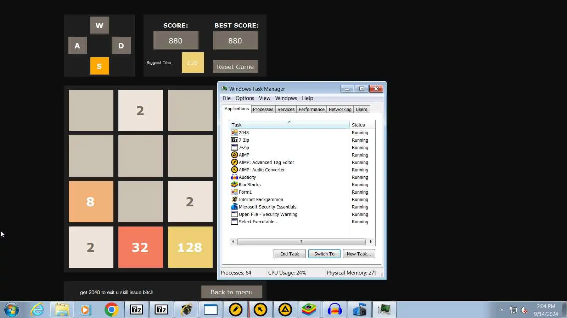Select the "Open File - Security Warning" task
This screenshot has height=318, width=567.
click(x=268, y=214)
